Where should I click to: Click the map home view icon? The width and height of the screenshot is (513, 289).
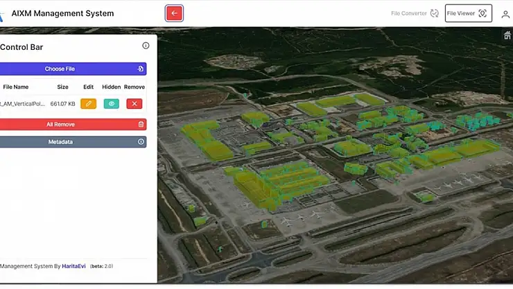coord(507,36)
